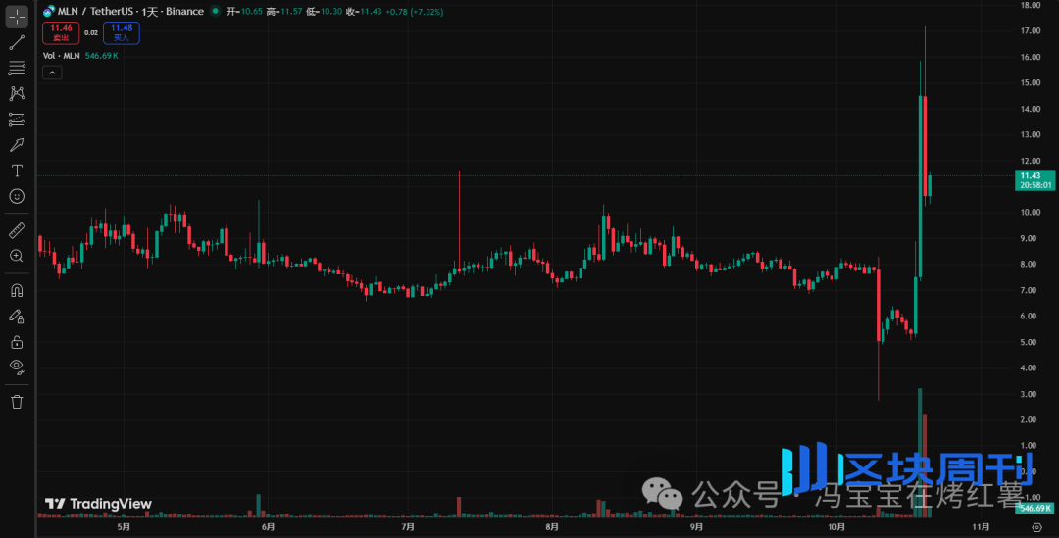Toggle magnet mode for drawings
Screen dimensions: 1059x538
click(x=17, y=290)
